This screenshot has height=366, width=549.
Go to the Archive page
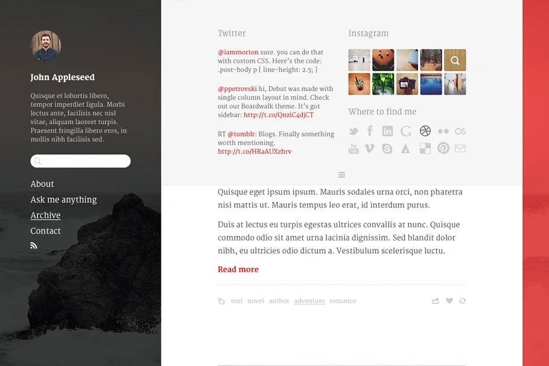pos(45,215)
